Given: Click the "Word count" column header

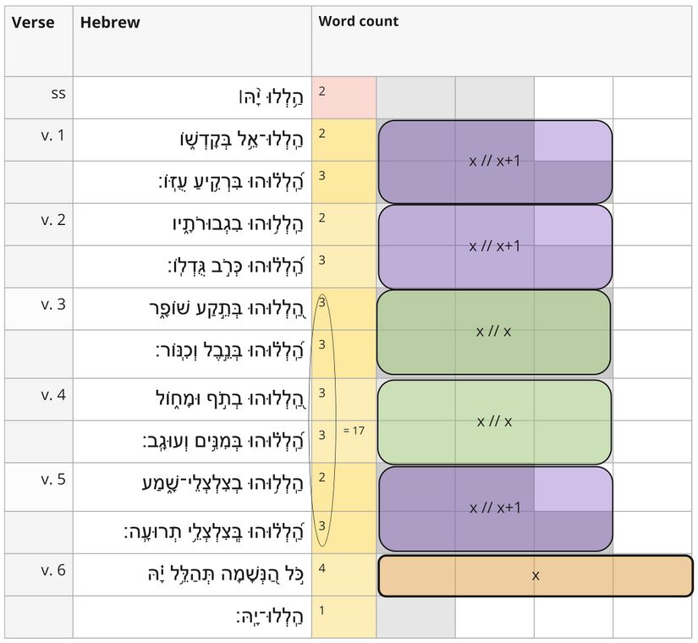Looking at the screenshot, I should [x=358, y=21].
